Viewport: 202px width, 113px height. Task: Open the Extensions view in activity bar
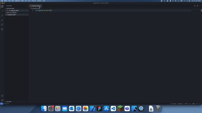[2, 24]
